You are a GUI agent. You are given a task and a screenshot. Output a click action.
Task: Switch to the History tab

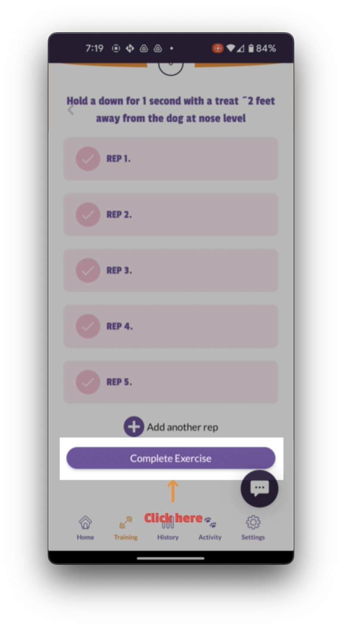coord(168,537)
